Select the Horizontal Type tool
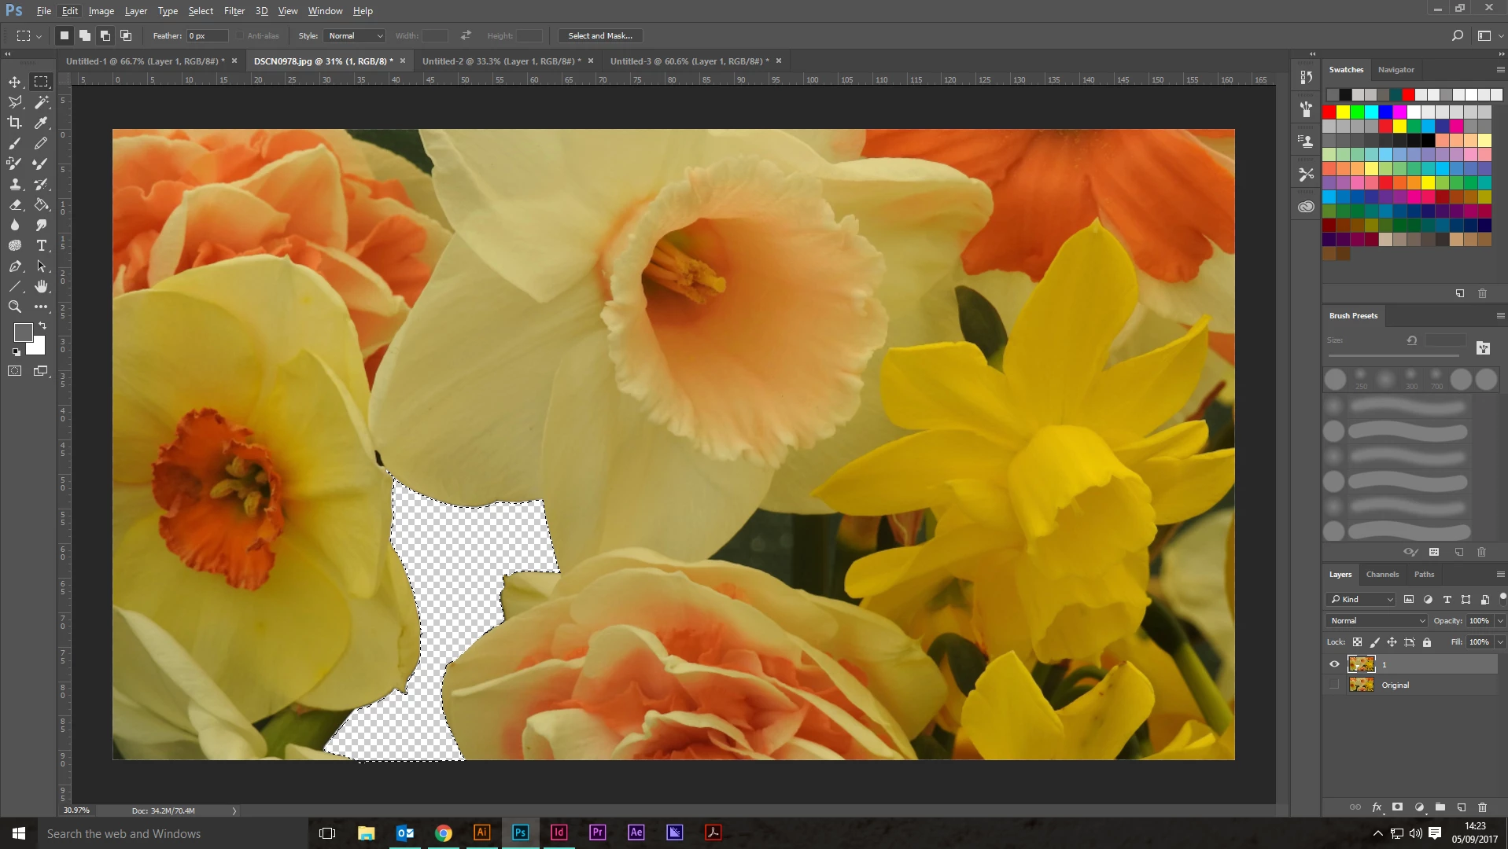Image resolution: width=1508 pixels, height=849 pixels. pyautogui.click(x=42, y=245)
